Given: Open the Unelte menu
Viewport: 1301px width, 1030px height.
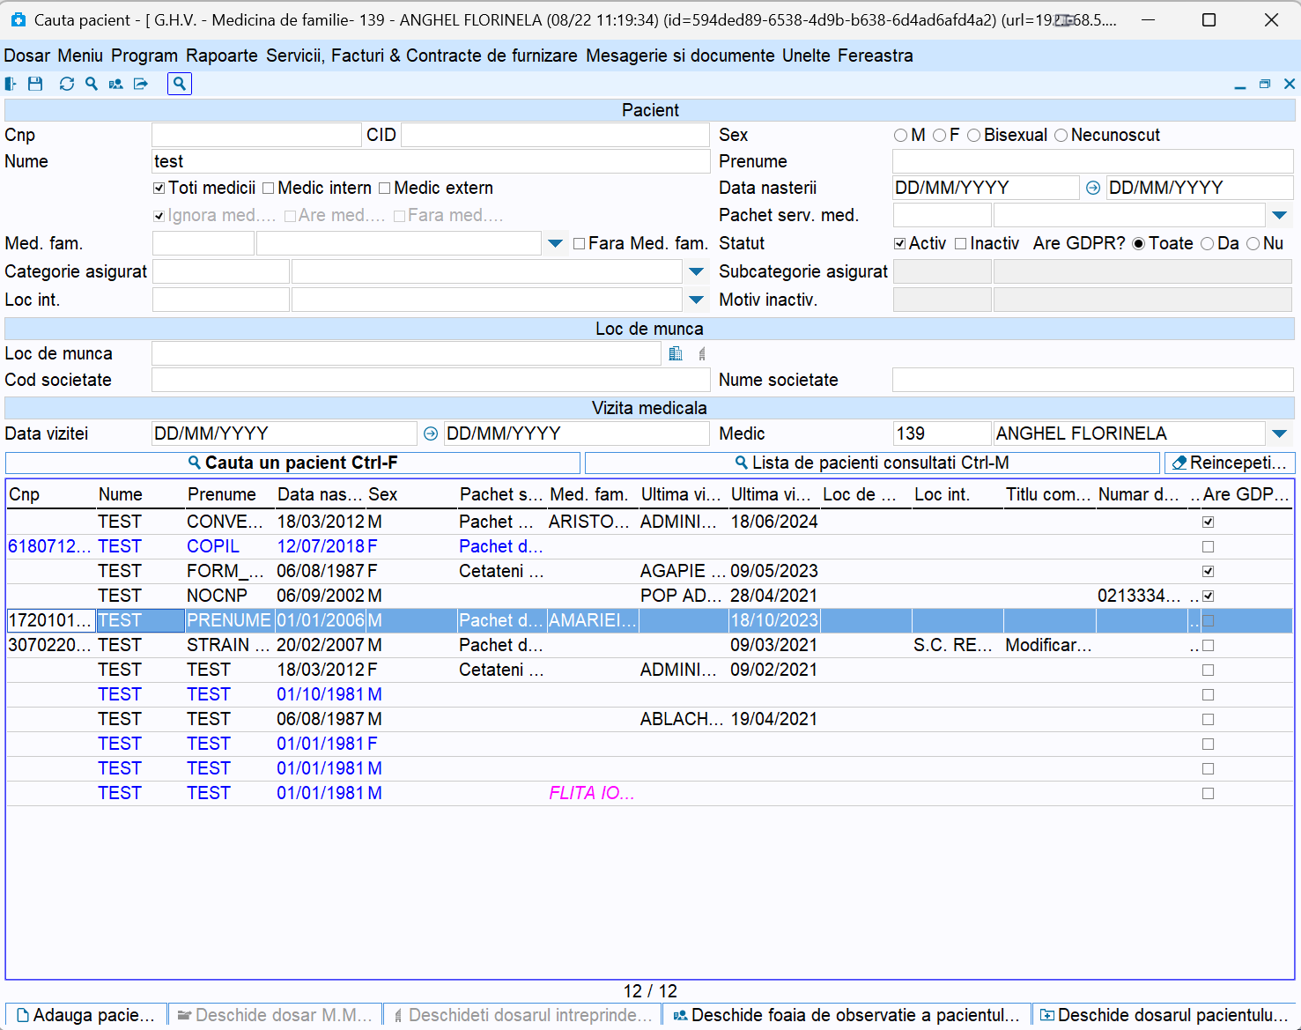Looking at the screenshot, I should click(806, 56).
